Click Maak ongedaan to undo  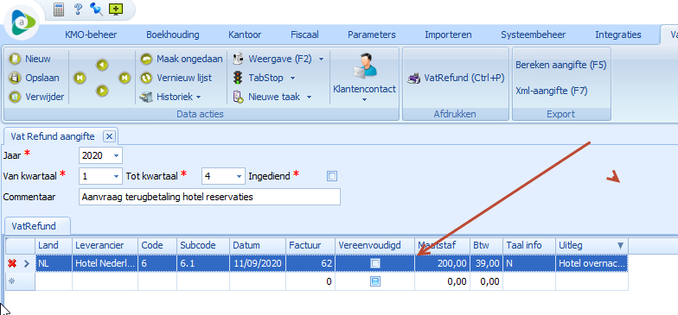[182, 59]
